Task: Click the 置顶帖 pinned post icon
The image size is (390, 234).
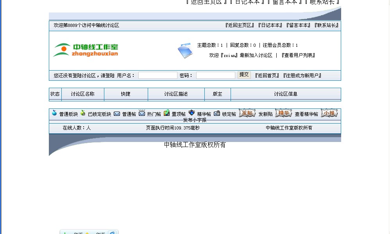Action: click(x=167, y=113)
